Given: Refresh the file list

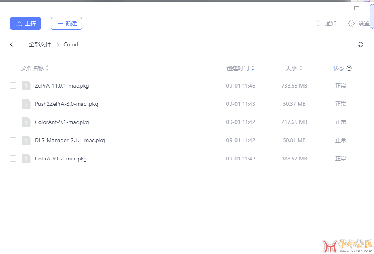Looking at the screenshot, I should pyautogui.click(x=361, y=44).
